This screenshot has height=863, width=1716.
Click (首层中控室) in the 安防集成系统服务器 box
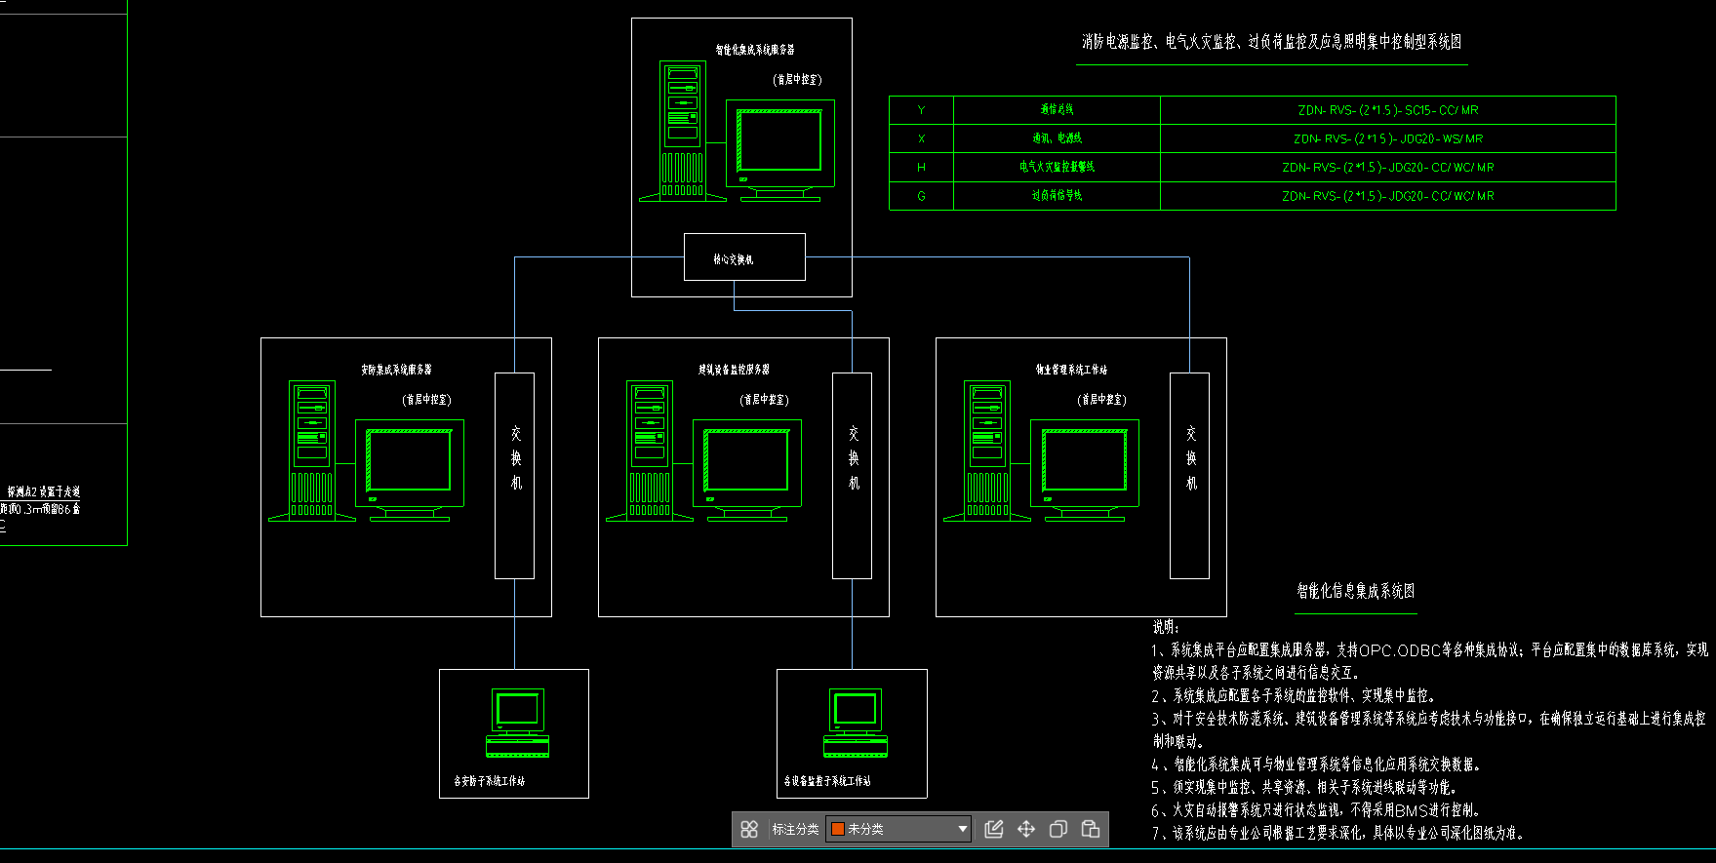point(426,400)
